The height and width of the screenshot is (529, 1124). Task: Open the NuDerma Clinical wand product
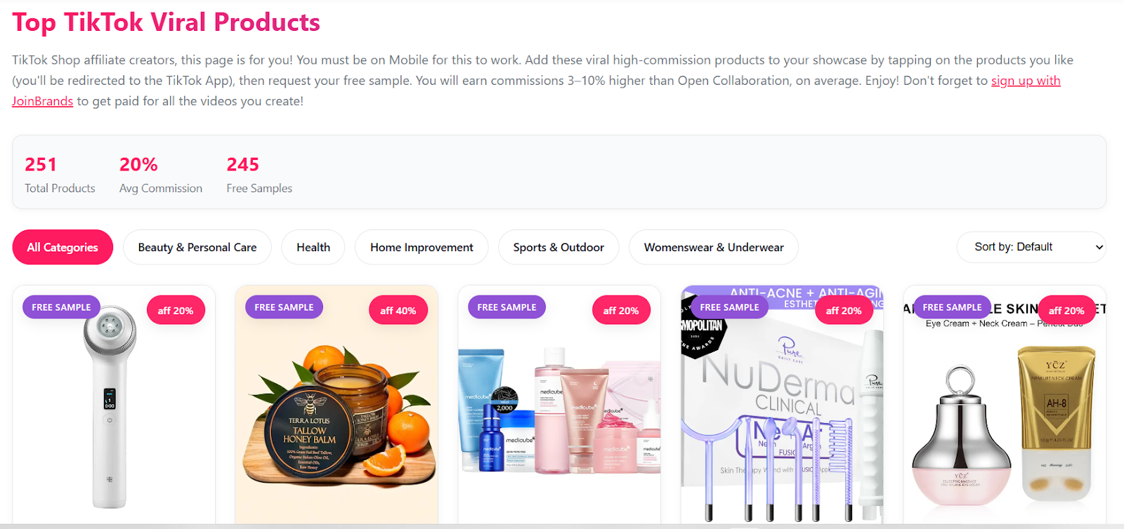click(782, 407)
